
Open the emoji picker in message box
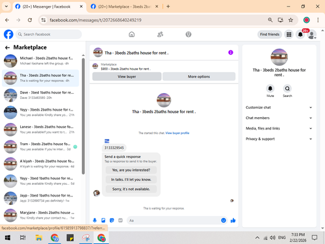224,221
